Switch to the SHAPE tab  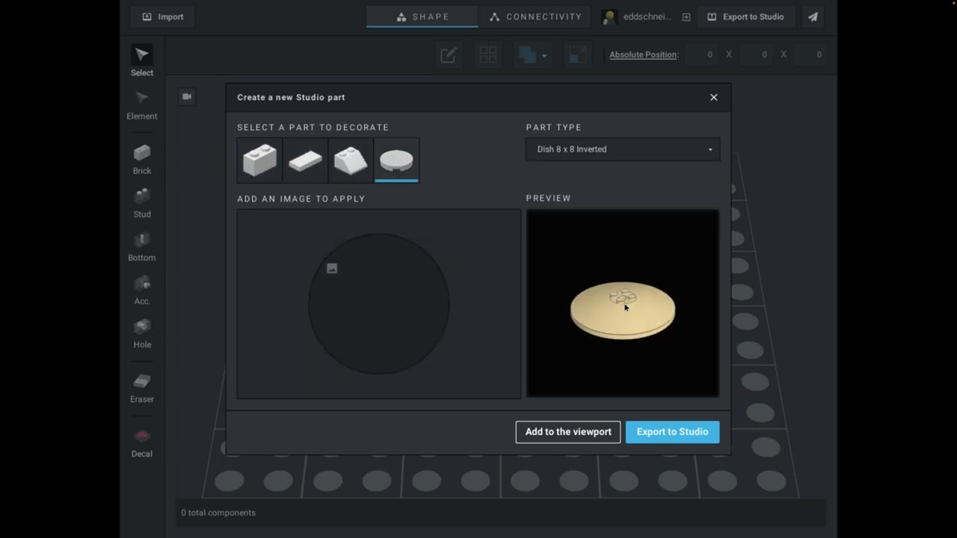(x=422, y=16)
